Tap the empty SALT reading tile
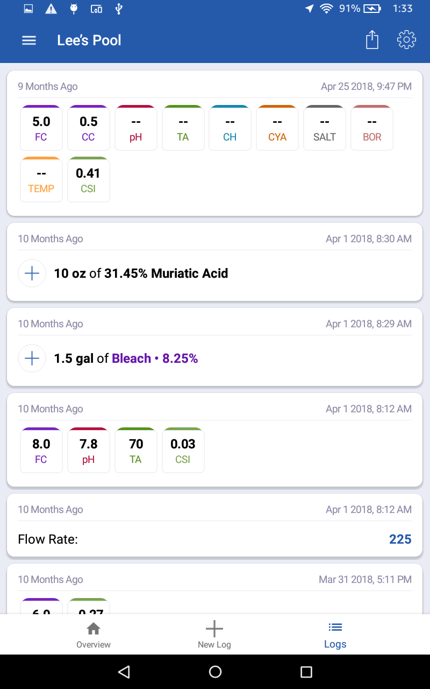 [x=325, y=128]
